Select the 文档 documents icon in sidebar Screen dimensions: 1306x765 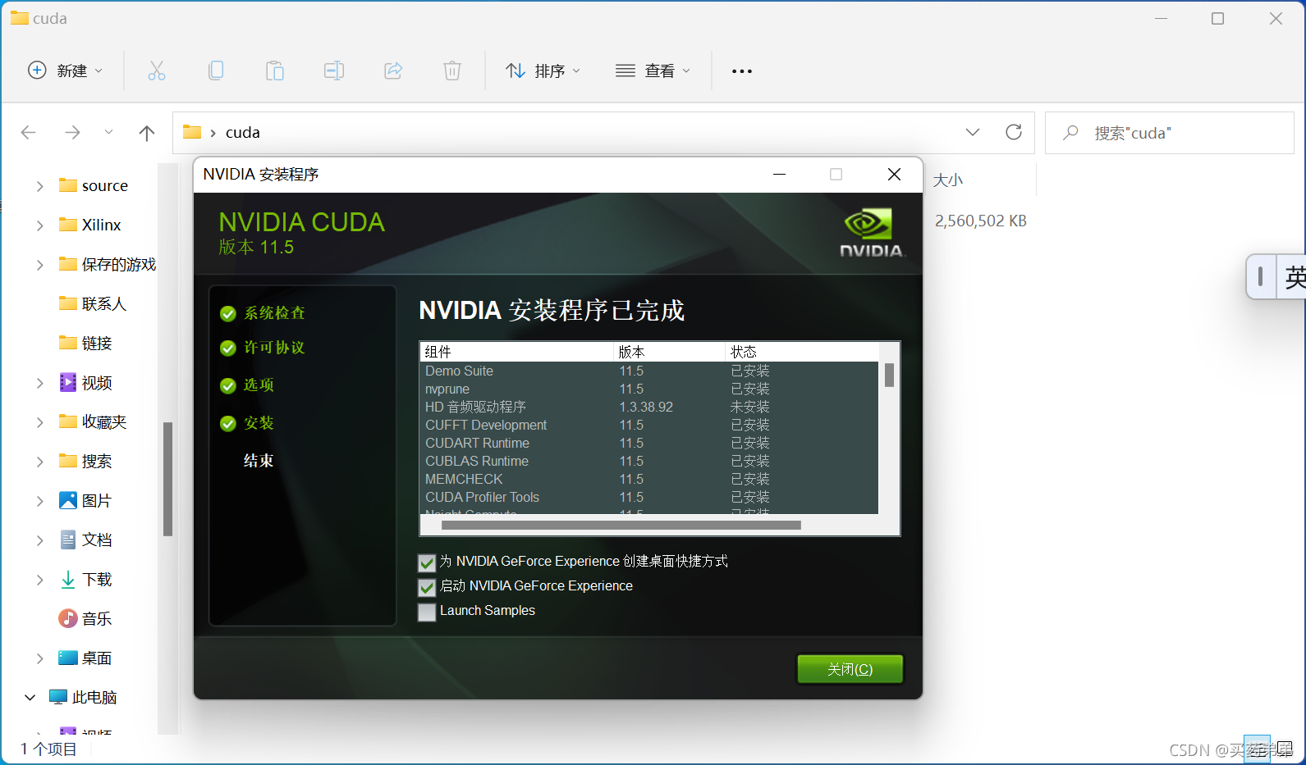(x=68, y=540)
